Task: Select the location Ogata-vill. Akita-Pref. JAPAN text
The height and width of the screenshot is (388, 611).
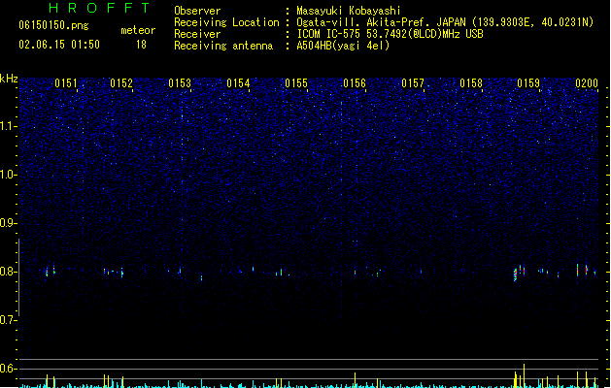Action: tap(381, 22)
